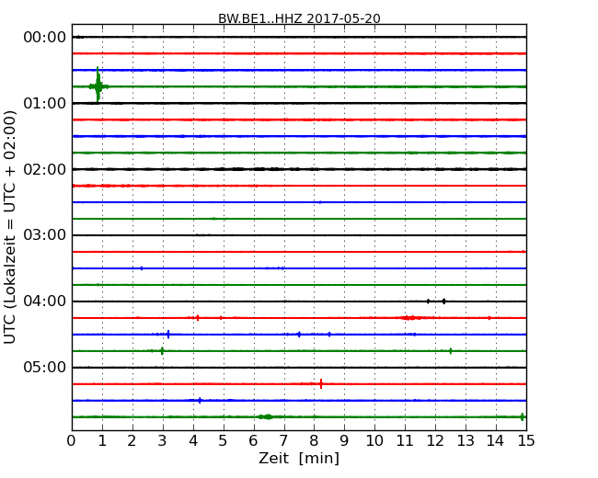Click the green burst near minute 6.5 on bottom trace
The image size is (598, 478).
[268, 417]
